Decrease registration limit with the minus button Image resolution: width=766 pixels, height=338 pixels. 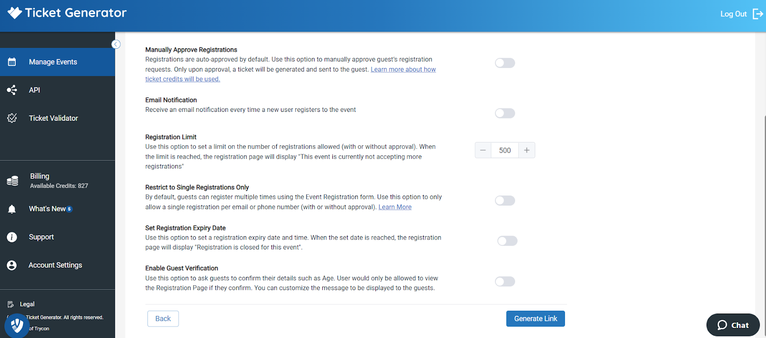[483, 150]
